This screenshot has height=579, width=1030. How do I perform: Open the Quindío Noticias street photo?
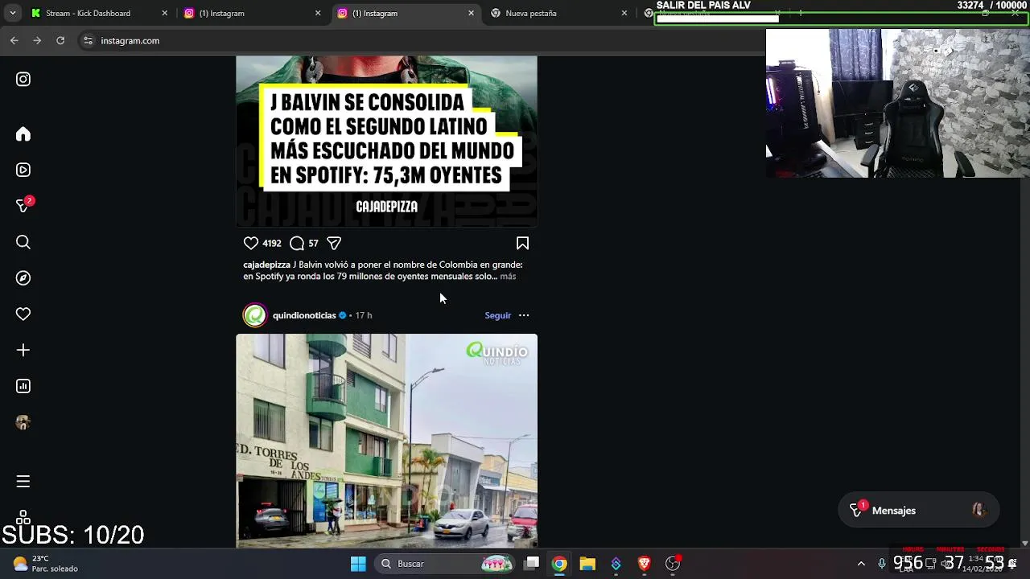click(x=386, y=441)
